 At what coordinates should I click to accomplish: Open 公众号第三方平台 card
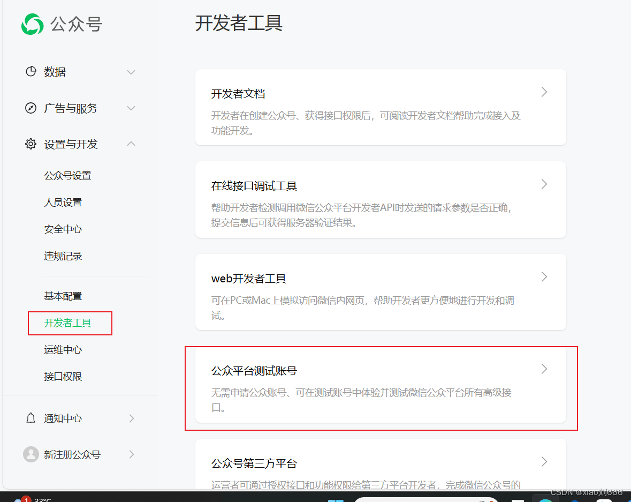[381, 464]
